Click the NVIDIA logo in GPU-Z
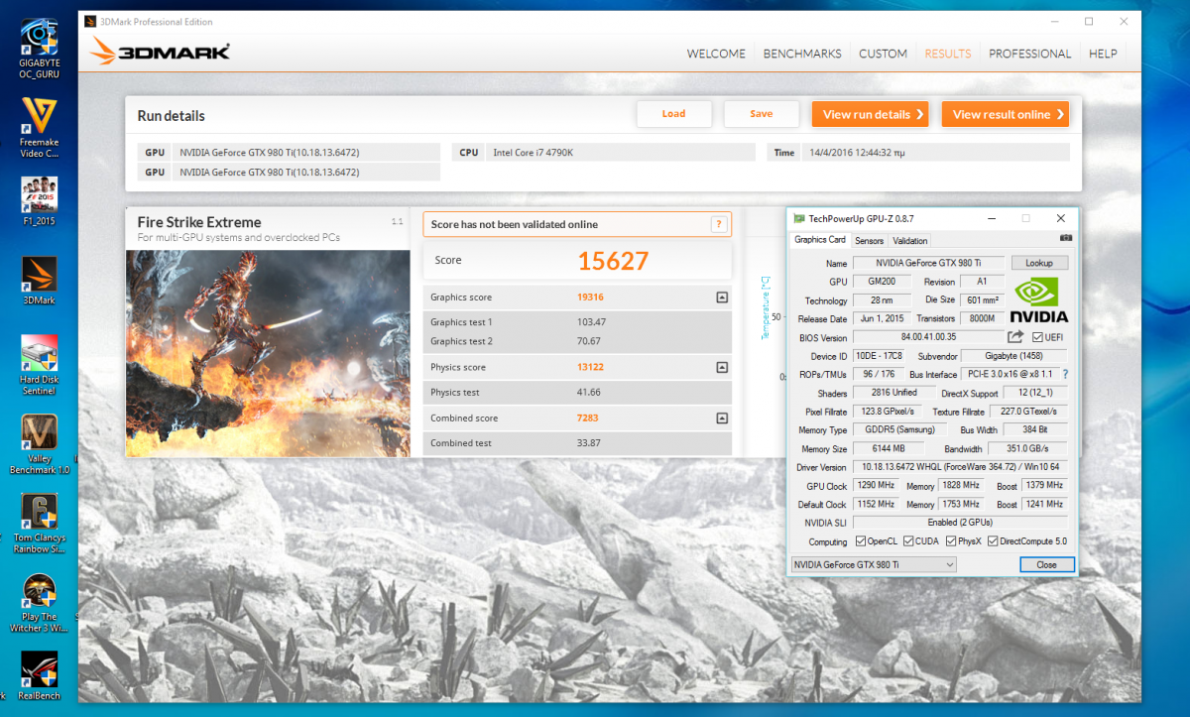This screenshot has height=717, width=1190. coord(1039,300)
